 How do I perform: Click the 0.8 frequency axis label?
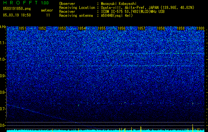tap(3, 92)
